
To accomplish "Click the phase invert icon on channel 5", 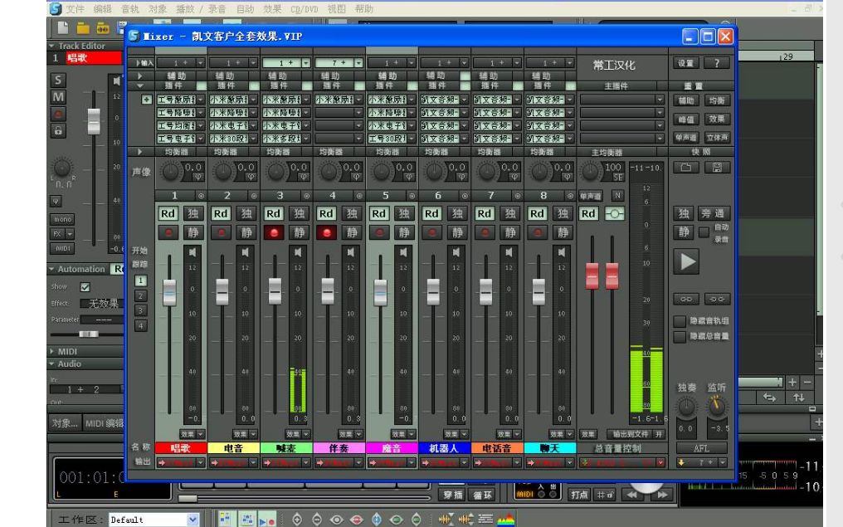I will point(408,177).
